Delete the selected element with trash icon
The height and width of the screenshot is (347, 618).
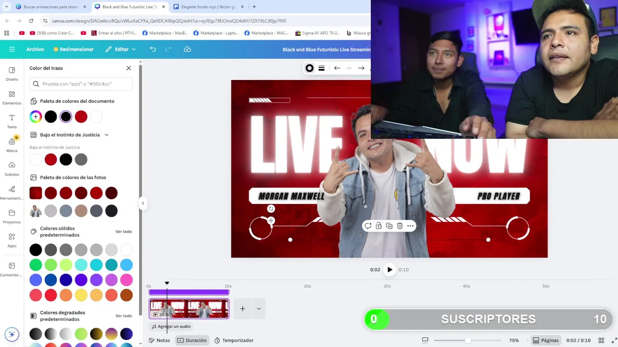(x=400, y=226)
